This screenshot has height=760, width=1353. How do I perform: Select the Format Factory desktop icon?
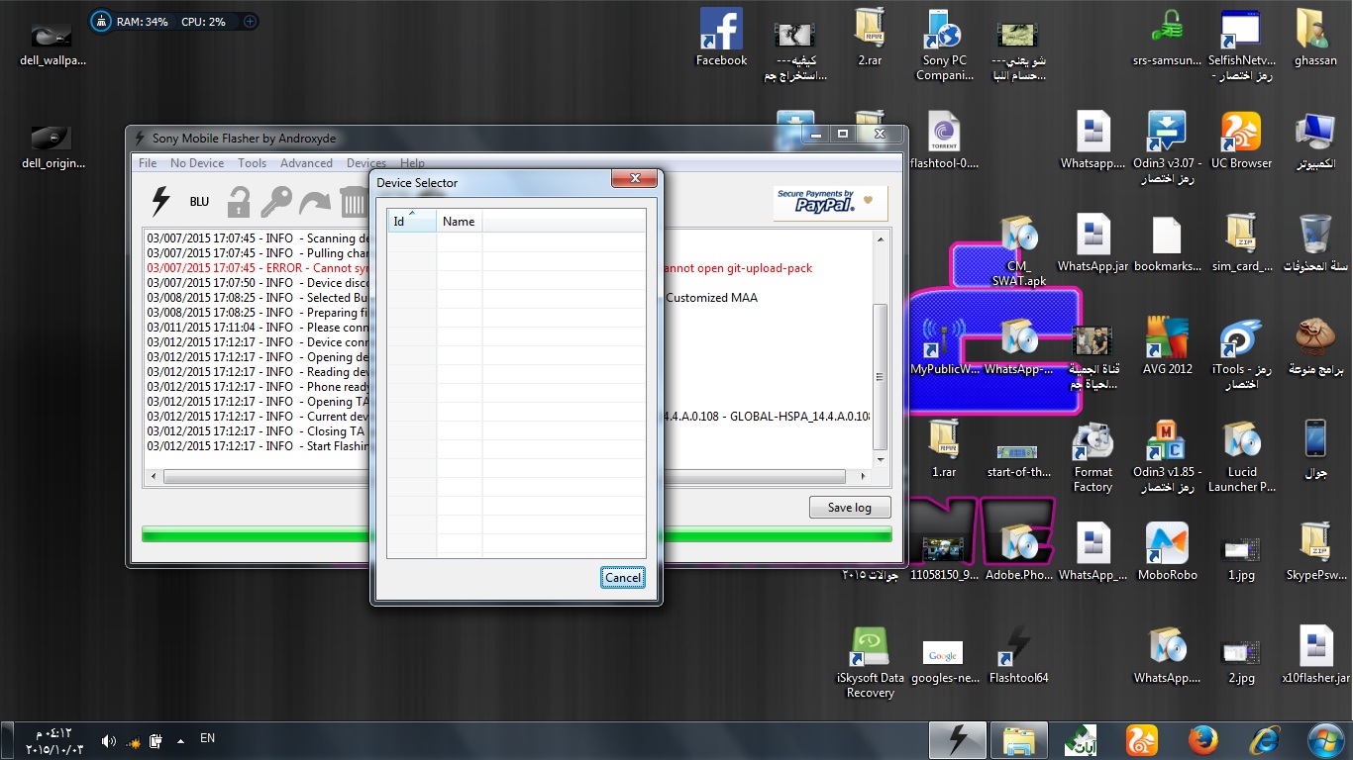pyautogui.click(x=1093, y=457)
